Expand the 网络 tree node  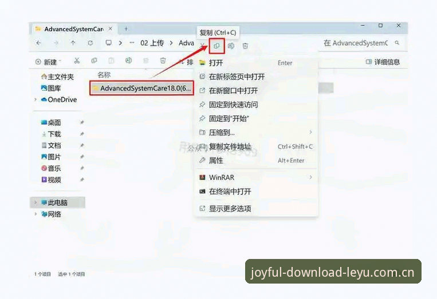click(36, 214)
